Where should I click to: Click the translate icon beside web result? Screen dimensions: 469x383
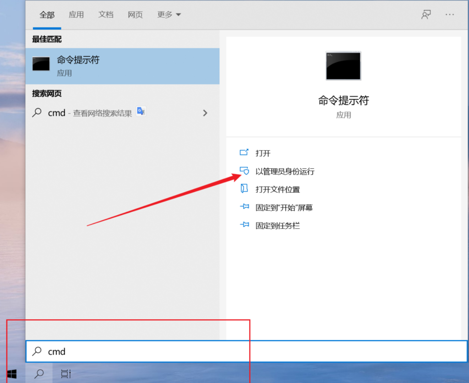coord(141,111)
